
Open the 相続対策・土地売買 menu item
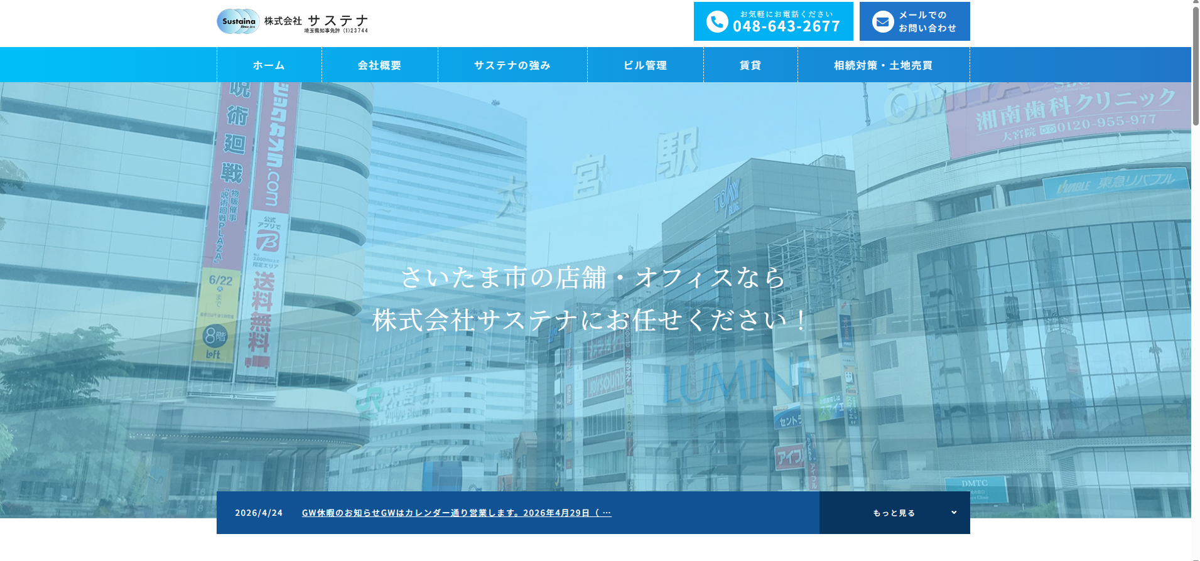(884, 65)
